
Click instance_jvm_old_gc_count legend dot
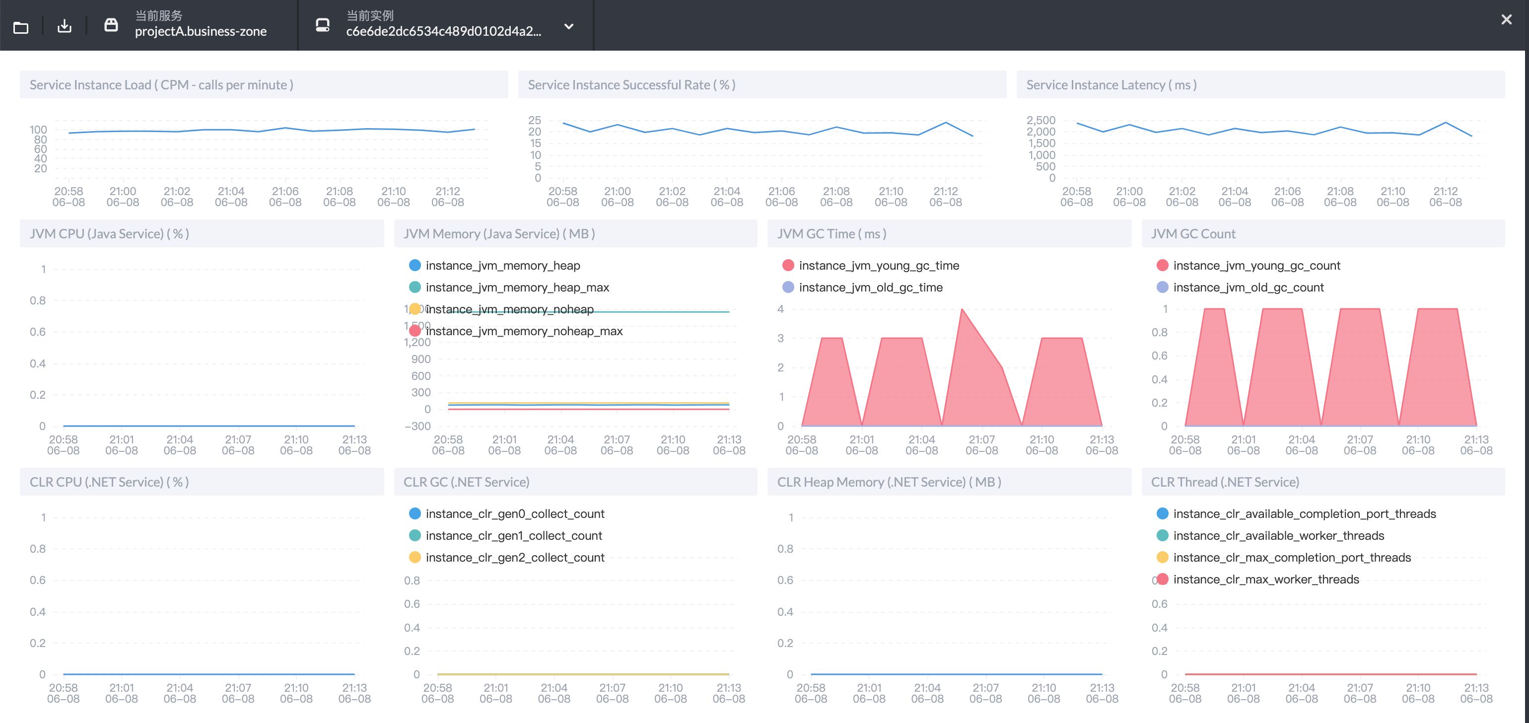1162,288
